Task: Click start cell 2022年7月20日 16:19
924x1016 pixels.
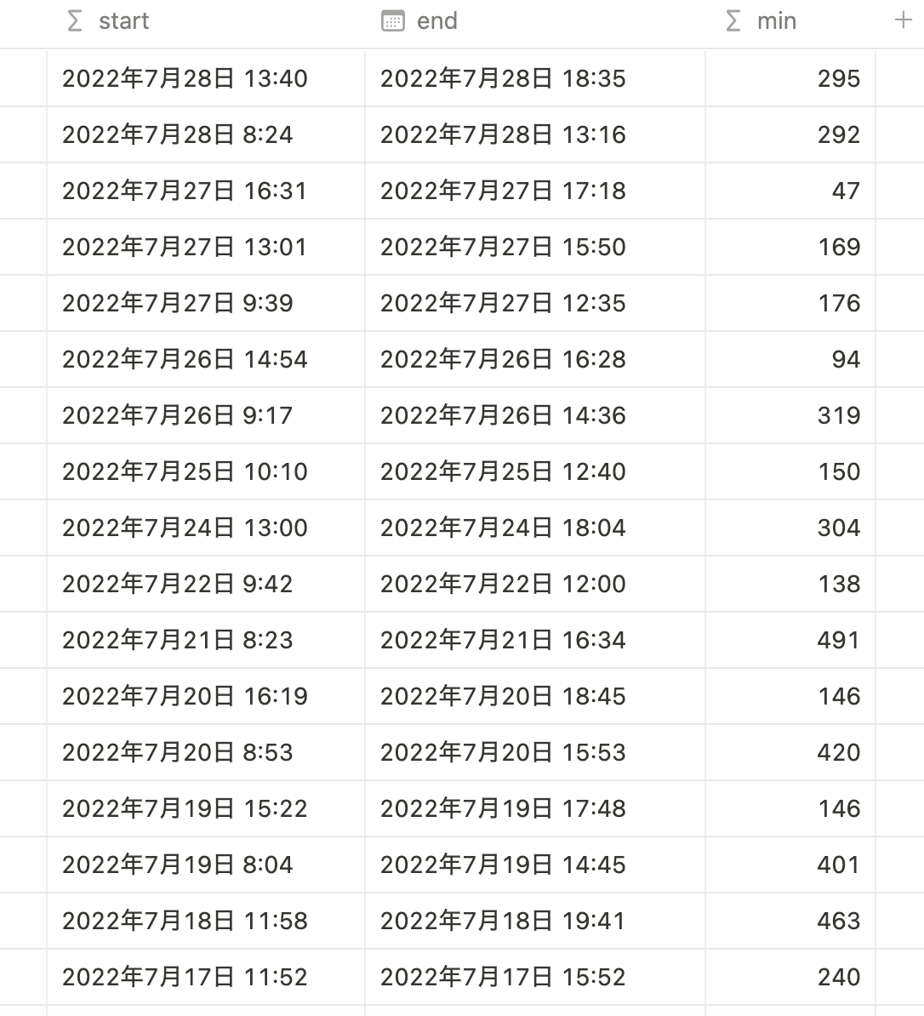Action: tap(206, 696)
